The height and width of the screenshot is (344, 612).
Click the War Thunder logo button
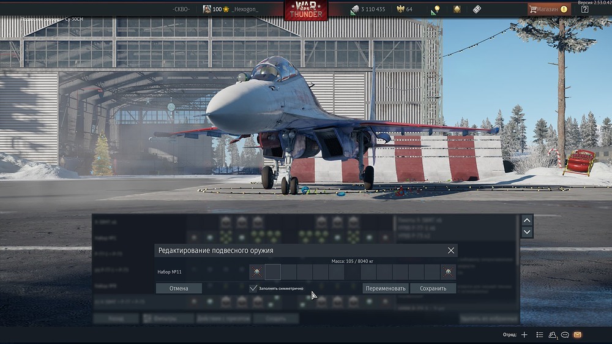tap(305, 10)
